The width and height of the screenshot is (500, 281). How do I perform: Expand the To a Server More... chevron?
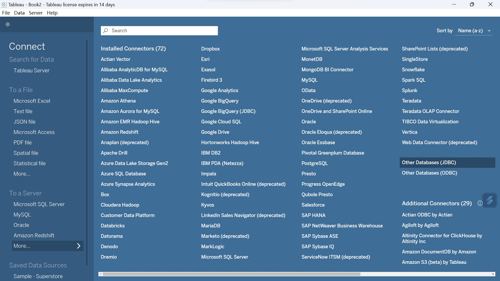[79, 246]
